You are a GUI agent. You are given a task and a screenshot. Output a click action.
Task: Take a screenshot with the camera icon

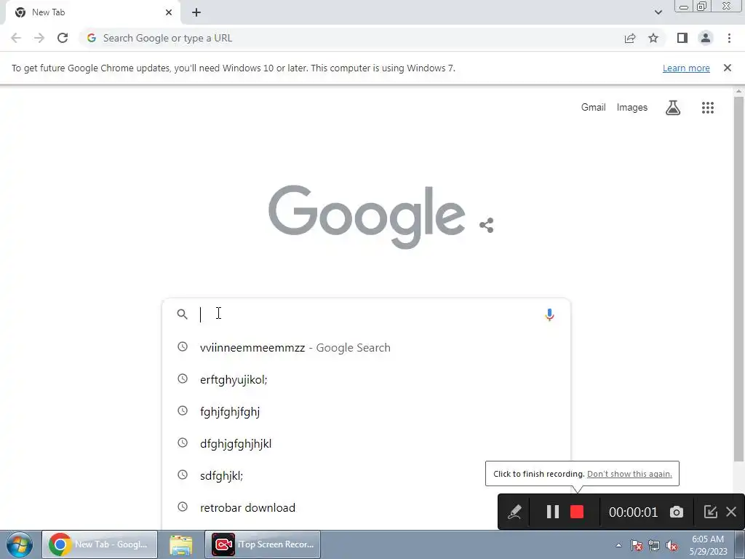tap(677, 512)
